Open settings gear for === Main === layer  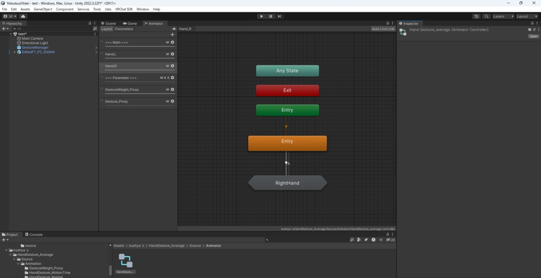(173, 42)
